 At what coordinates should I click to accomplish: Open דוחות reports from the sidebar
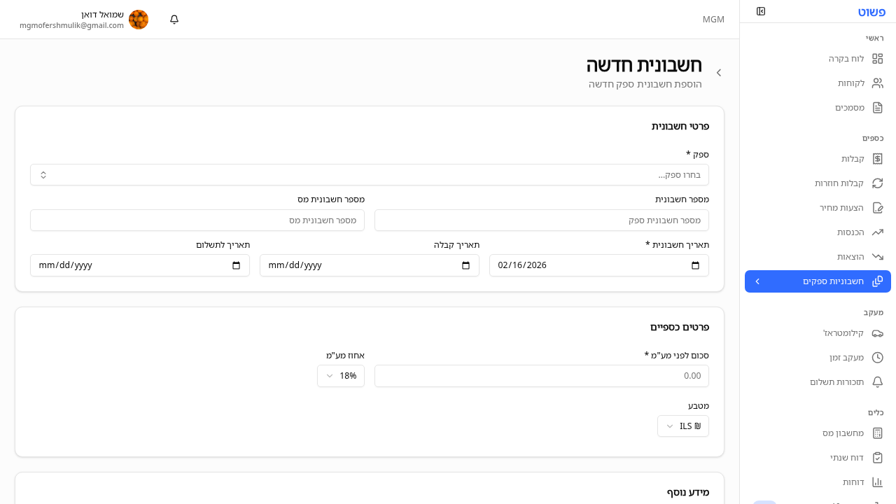coord(878,482)
